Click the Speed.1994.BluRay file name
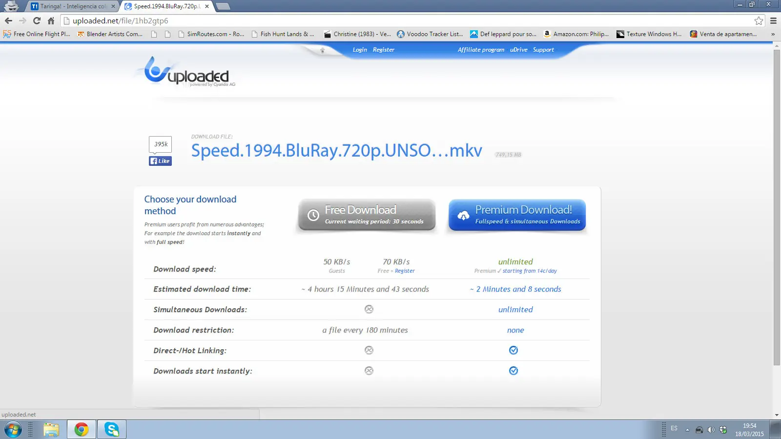The height and width of the screenshot is (439, 781). pos(336,150)
